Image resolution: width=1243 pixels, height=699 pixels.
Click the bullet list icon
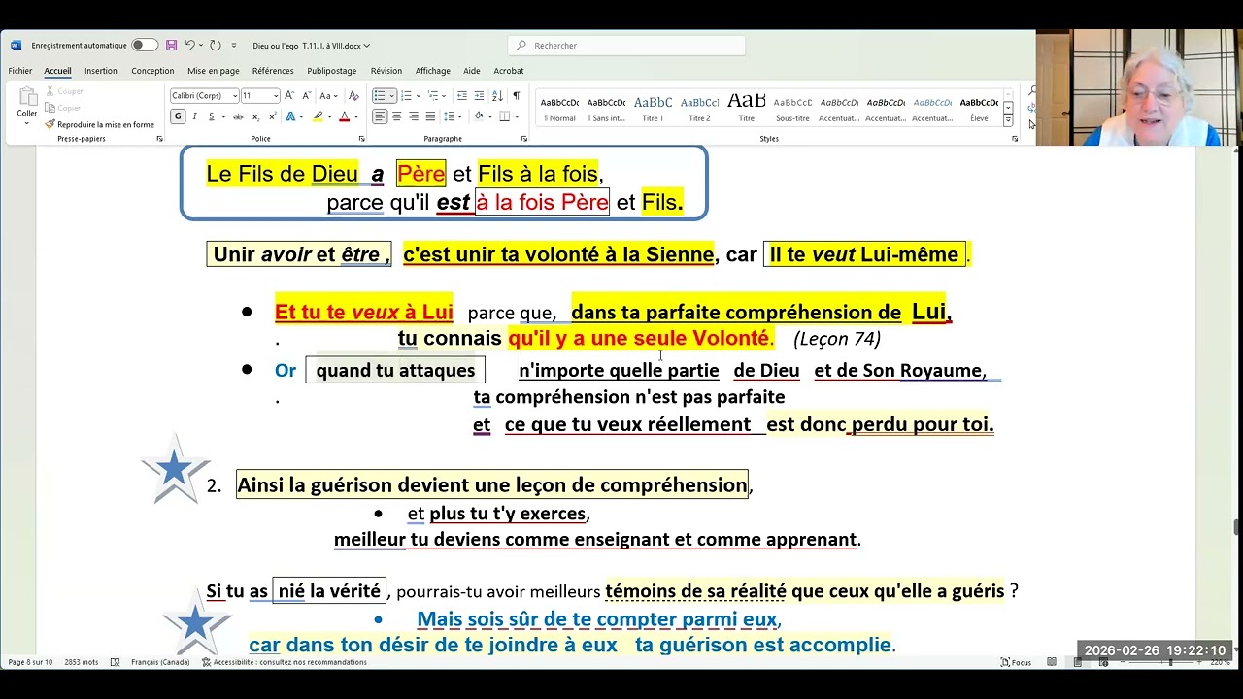(x=380, y=95)
